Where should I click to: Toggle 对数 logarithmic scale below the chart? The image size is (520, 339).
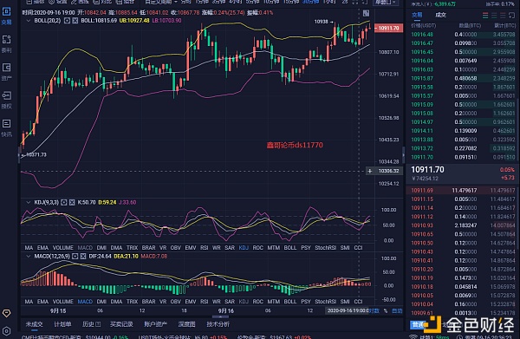(x=374, y=310)
